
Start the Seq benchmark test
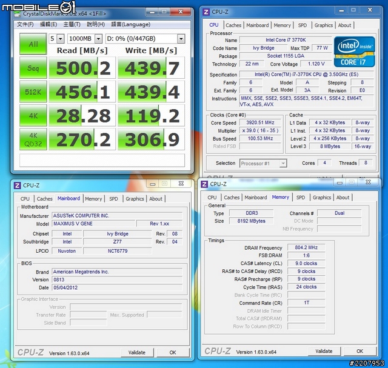(33, 68)
